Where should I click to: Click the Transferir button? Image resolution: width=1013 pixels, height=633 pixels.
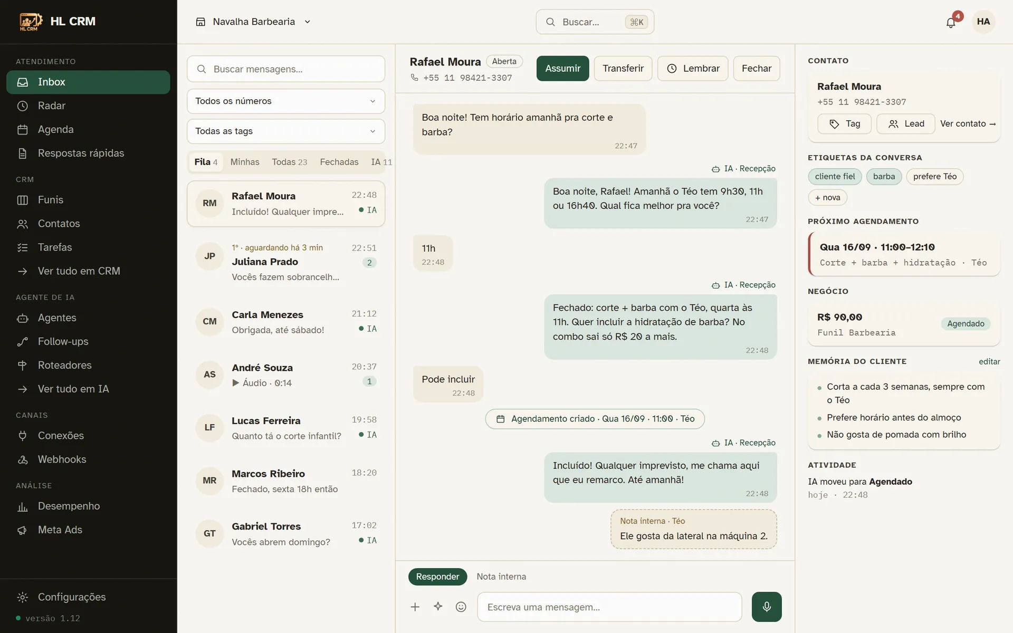tap(623, 69)
